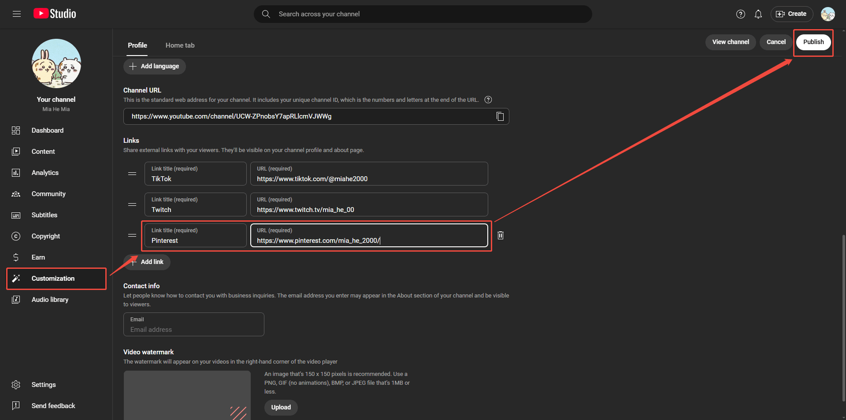This screenshot has width=846, height=420.
Task: Open the hamburger navigation menu
Action: [x=17, y=14]
